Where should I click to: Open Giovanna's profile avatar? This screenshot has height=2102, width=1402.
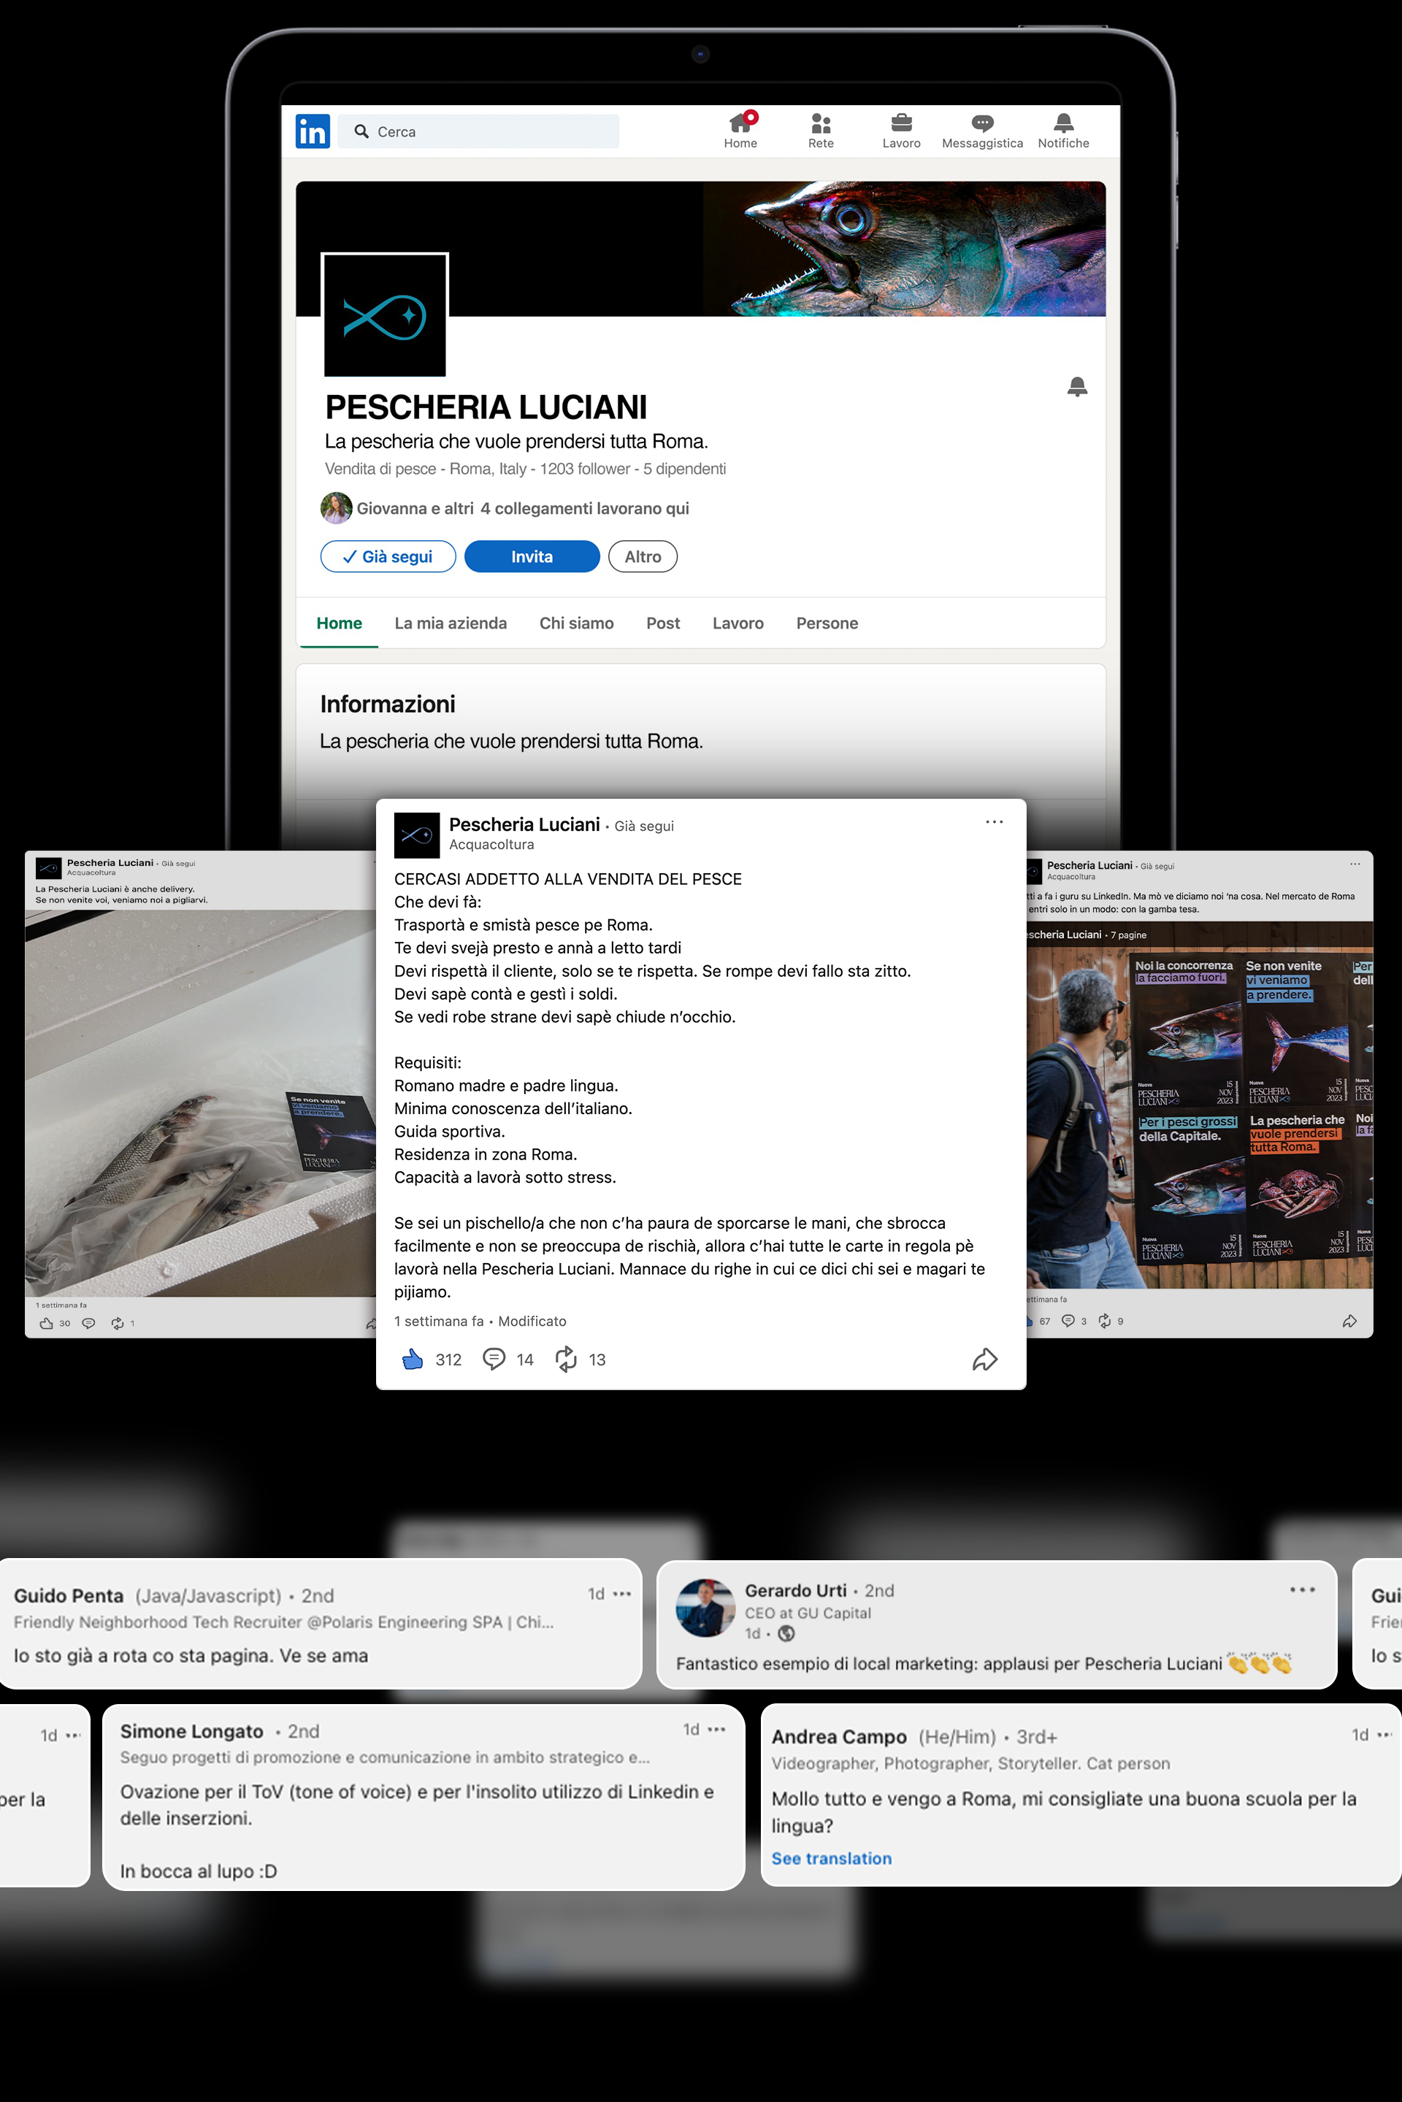[336, 508]
